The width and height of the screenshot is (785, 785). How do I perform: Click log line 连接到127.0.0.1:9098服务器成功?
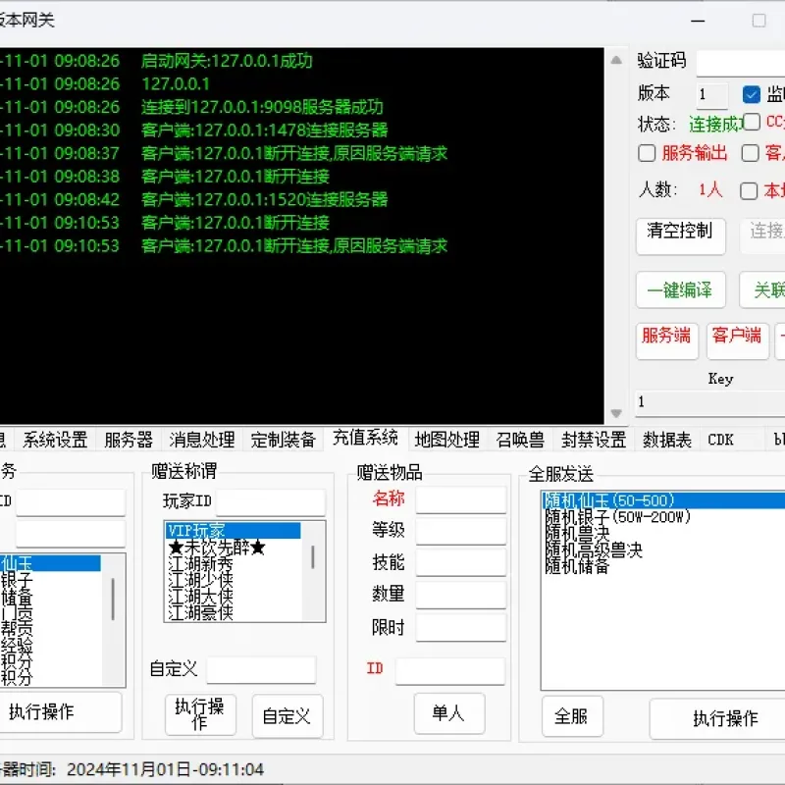pyautogui.click(x=262, y=107)
